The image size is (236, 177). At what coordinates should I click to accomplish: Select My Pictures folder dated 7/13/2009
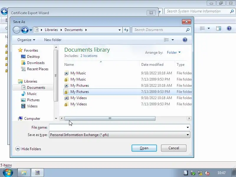[x=128, y=92]
